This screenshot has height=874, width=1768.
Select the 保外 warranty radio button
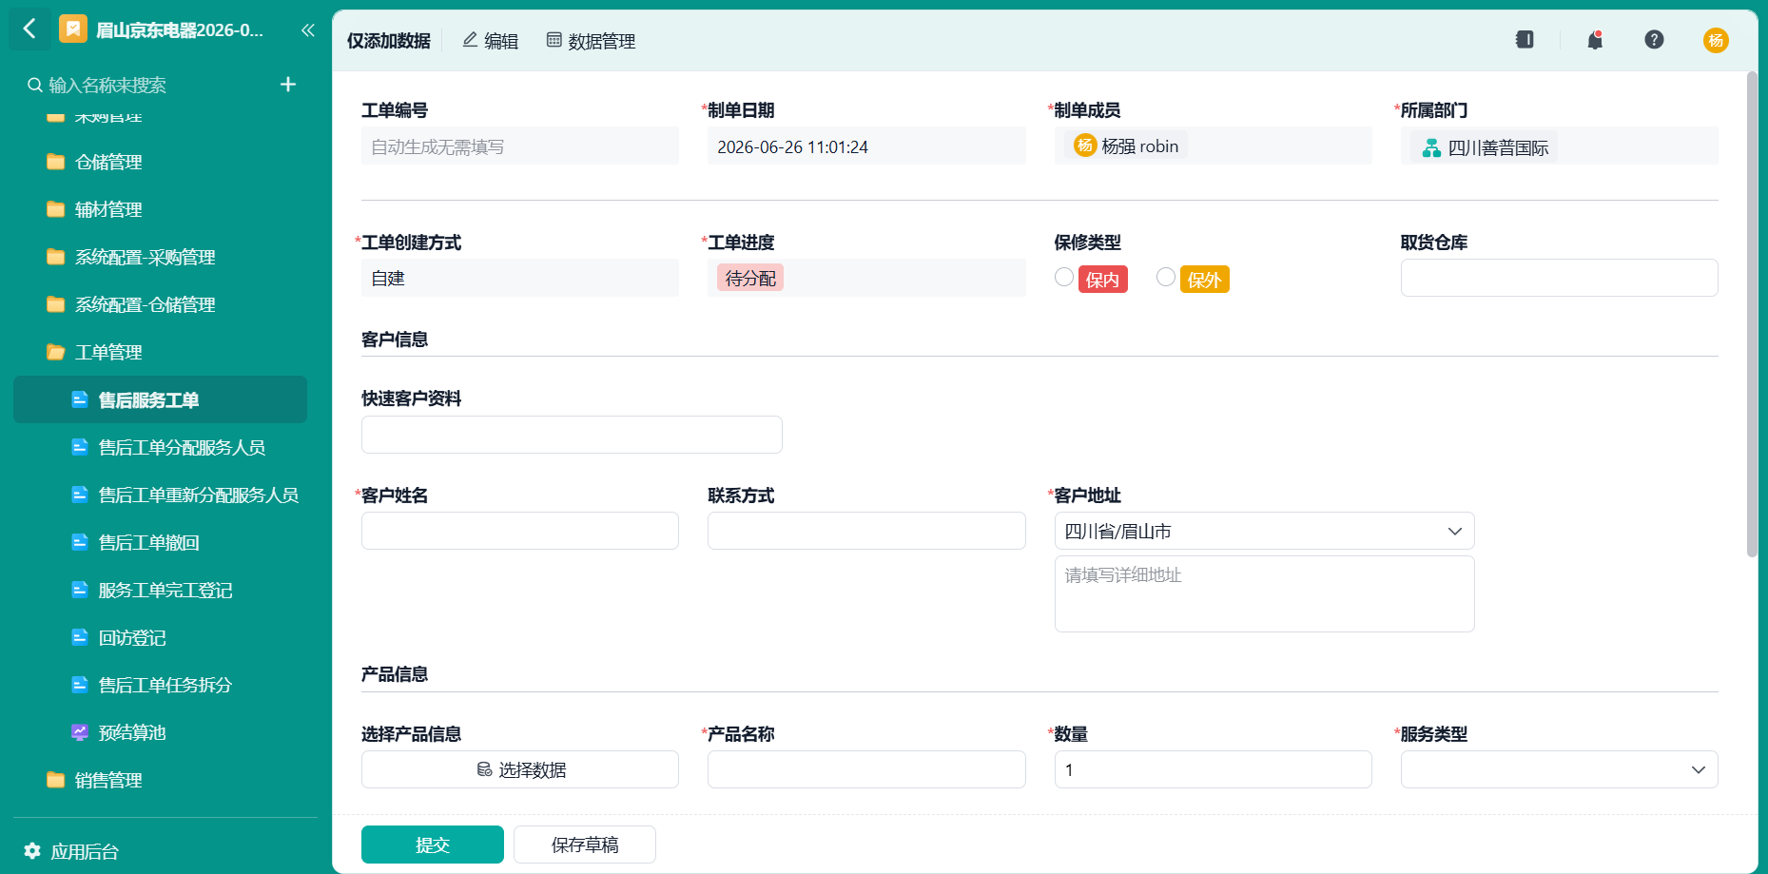point(1166,277)
